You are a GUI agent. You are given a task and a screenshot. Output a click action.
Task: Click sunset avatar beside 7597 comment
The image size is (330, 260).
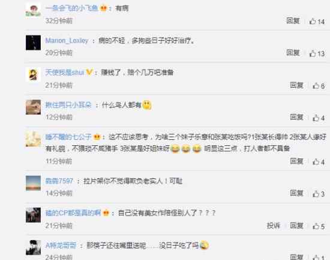[x=33, y=183]
